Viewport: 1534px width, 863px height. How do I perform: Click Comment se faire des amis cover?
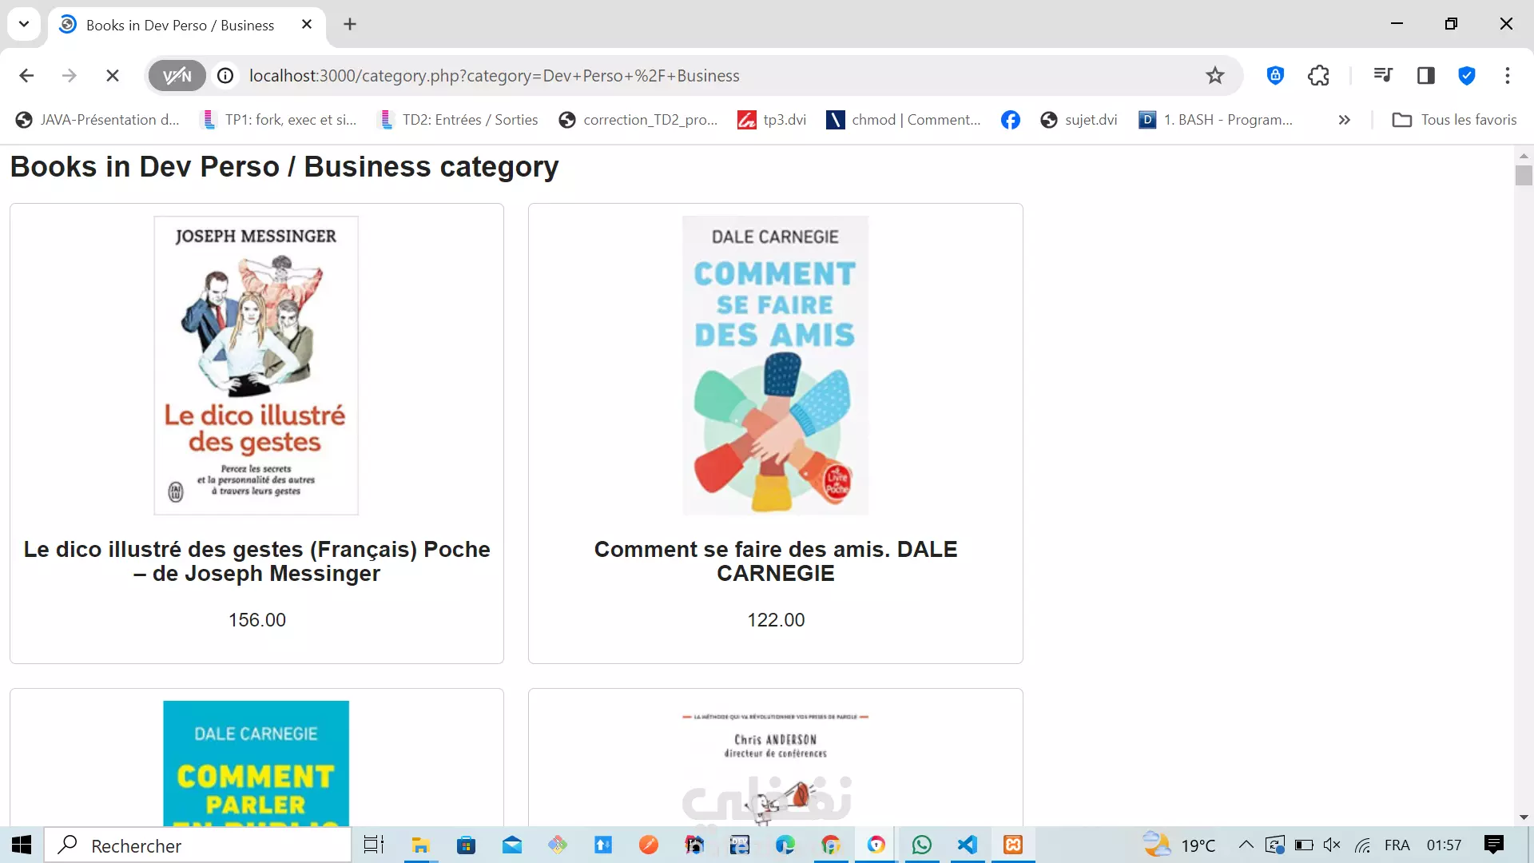(x=775, y=365)
